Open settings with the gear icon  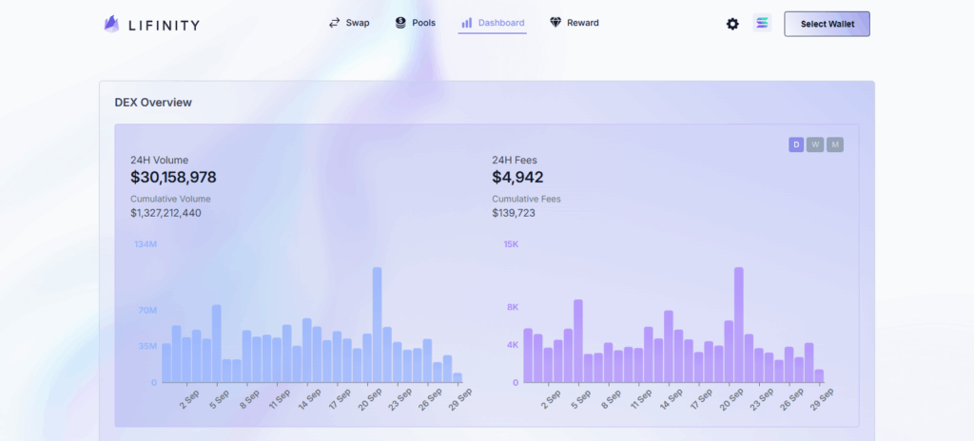pos(732,24)
